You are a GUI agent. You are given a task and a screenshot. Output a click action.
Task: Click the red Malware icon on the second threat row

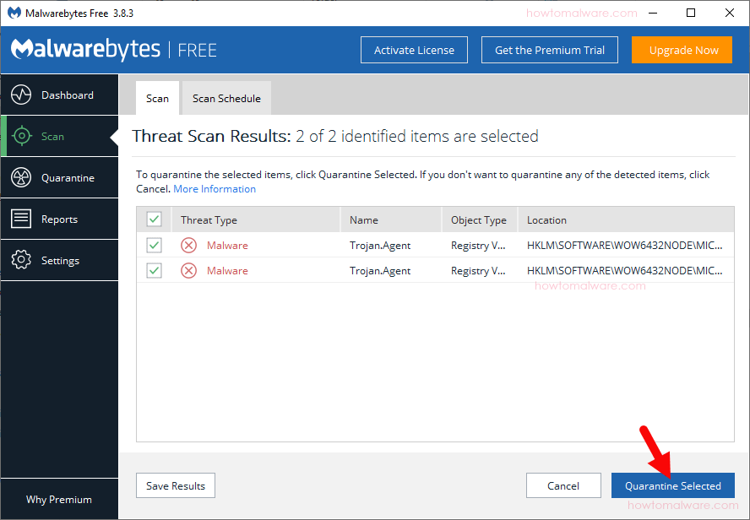coord(188,270)
